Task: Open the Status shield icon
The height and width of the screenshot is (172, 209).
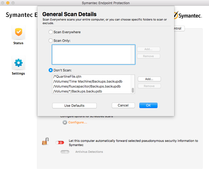Action: pyautogui.click(x=18, y=32)
